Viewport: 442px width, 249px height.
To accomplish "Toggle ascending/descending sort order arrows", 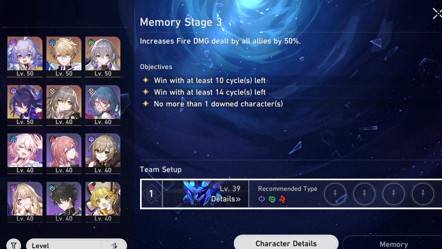I will coord(114,245).
